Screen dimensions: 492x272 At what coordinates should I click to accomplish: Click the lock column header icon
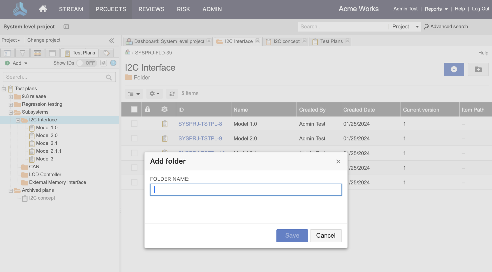[x=147, y=109]
